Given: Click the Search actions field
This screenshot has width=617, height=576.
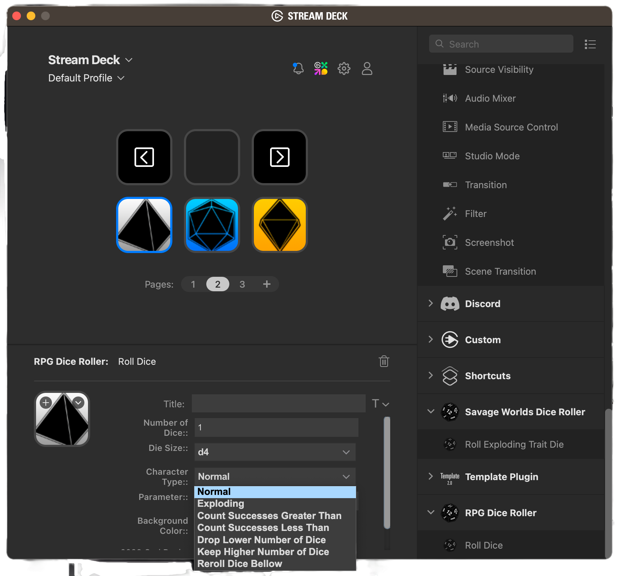Looking at the screenshot, I should pyautogui.click(x=501, y=44).
